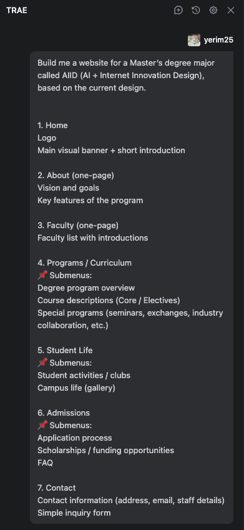Screen dimensions: 244x530
Task: Open TRAE settings gear icon
Action: coord(213,10)
